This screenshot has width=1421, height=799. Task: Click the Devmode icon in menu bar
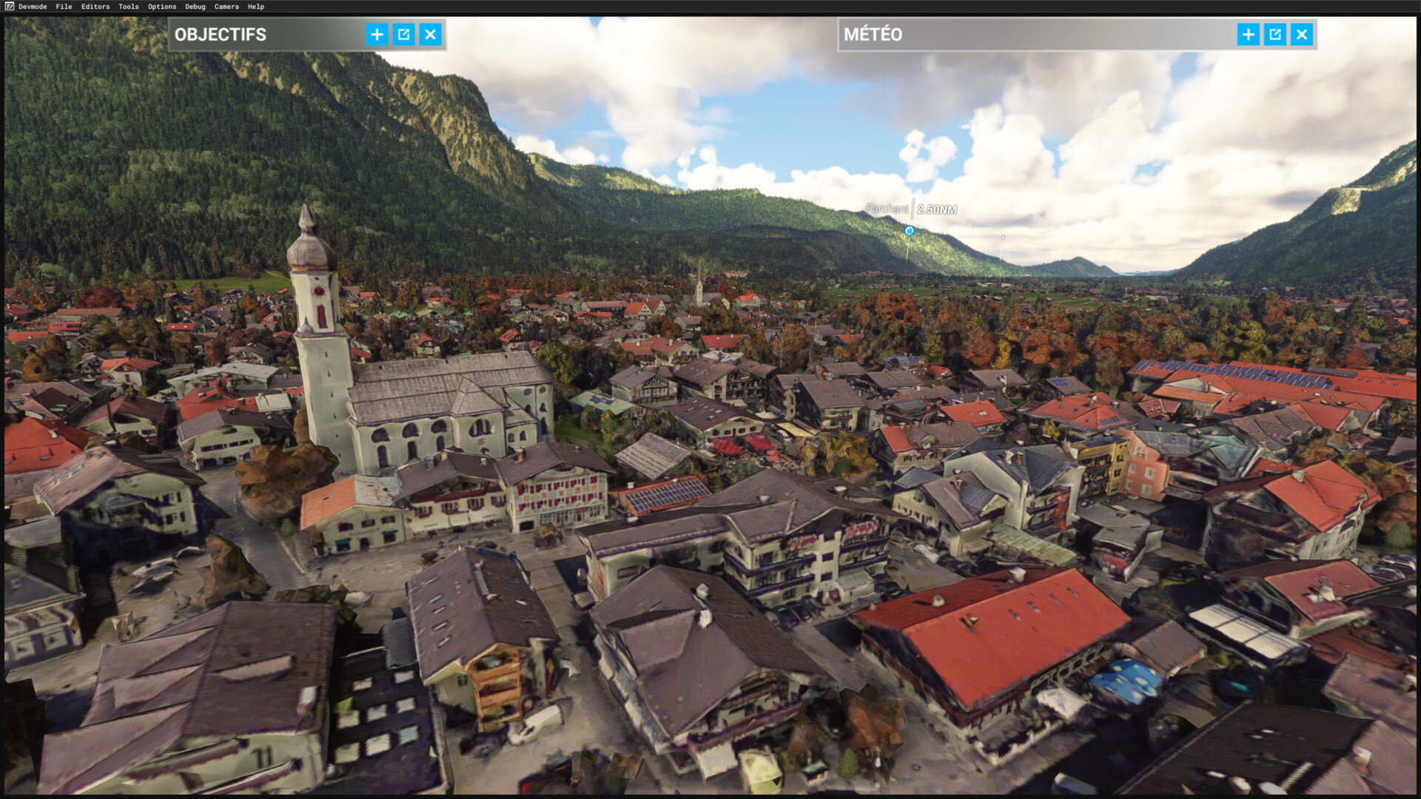[x=9, y=7]
